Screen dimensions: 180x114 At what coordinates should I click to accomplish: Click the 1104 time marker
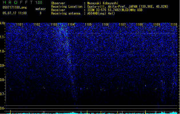coord(71,24)
